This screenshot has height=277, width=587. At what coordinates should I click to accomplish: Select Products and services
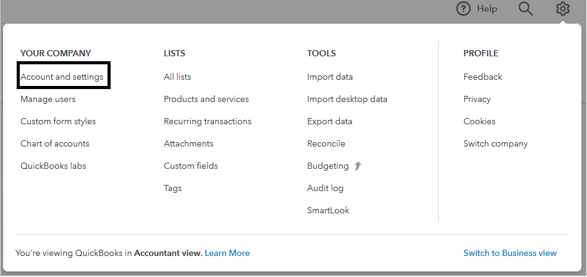[206, 99]
